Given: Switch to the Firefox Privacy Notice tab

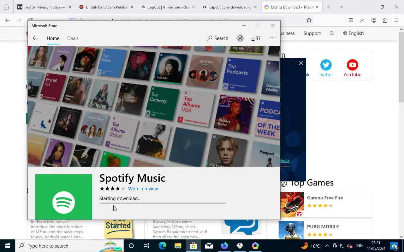Looking at the screenshot, I should (x=44, y=7).
